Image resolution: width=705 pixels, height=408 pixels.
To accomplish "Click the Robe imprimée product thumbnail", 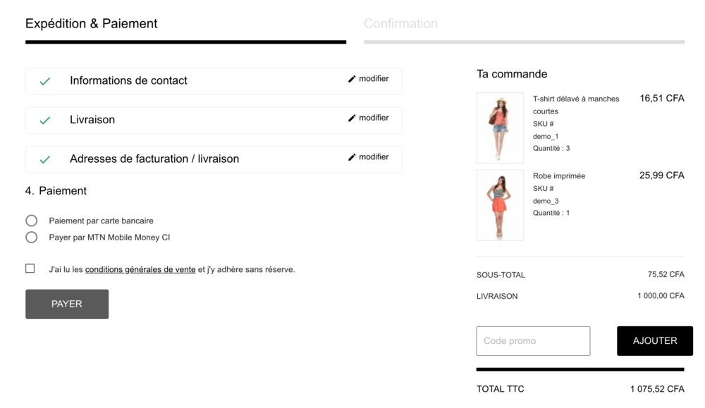I will point(500,205).
